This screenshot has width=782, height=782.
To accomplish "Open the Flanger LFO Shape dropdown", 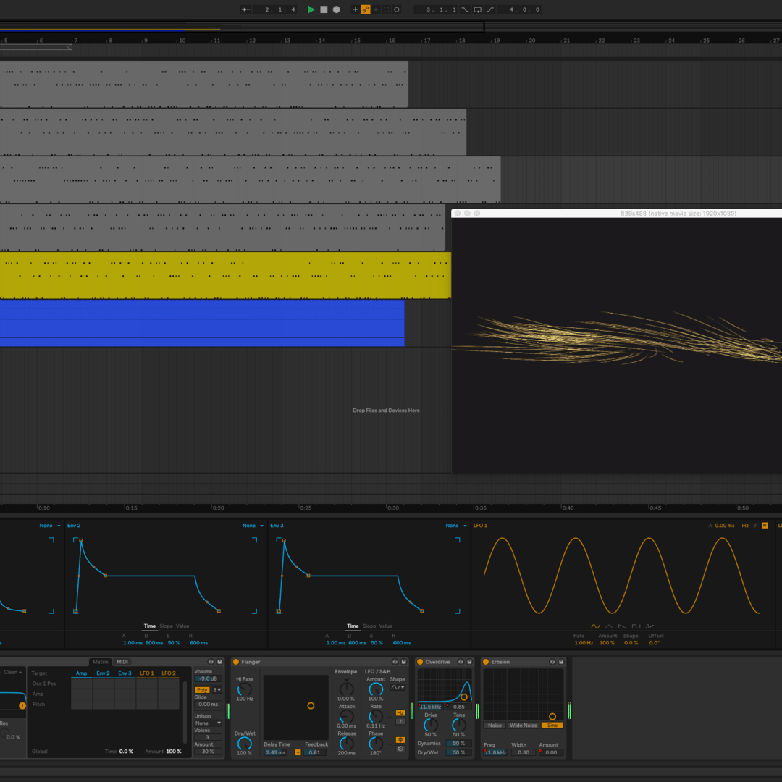I will point(398,687).
